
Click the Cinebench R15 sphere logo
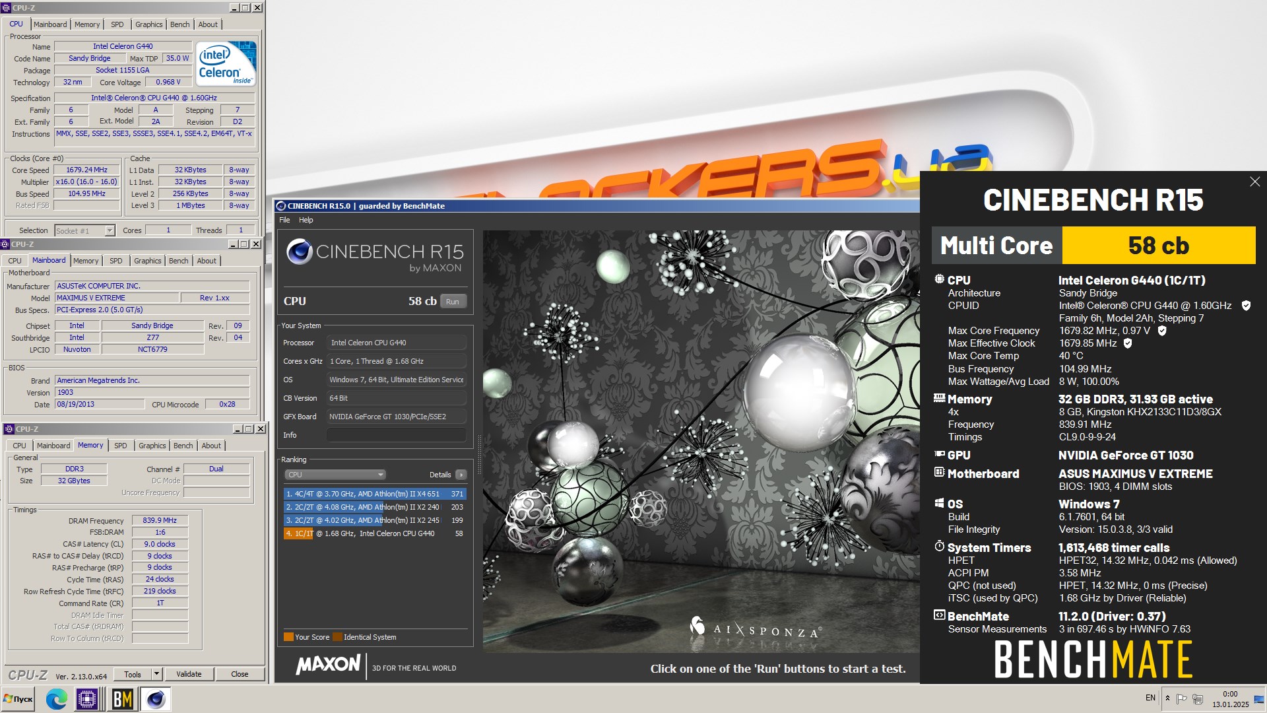[300, 252]
